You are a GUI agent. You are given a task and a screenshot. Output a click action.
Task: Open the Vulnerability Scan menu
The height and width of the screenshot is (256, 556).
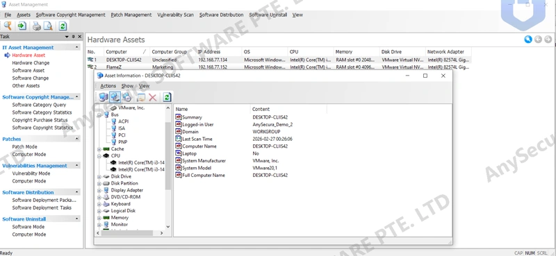point(176,15)
